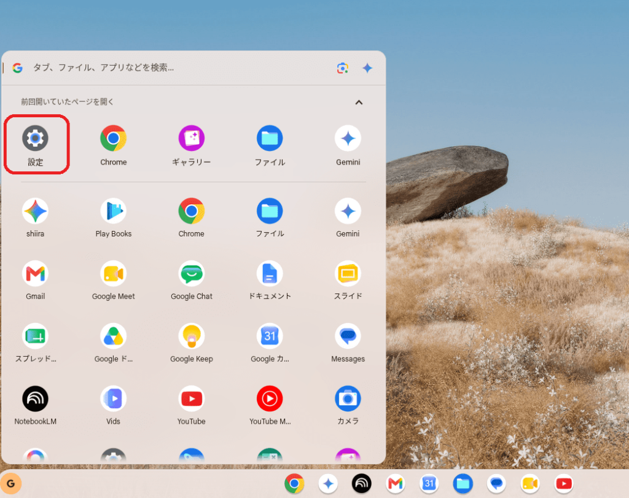Launch YouTube from the launcher grid
629x498 pixels.
(x=192, y=405)
